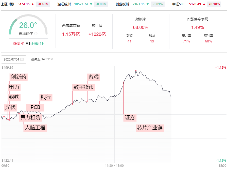The image size is (228, 169).
Task: Click the 涨停 41 count text
Action: point(19,43)
